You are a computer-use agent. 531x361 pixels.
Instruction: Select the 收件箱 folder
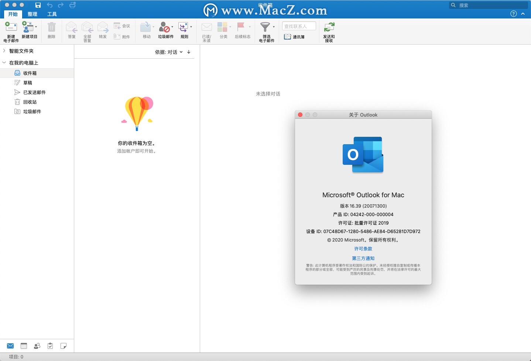tap(37, 73)
